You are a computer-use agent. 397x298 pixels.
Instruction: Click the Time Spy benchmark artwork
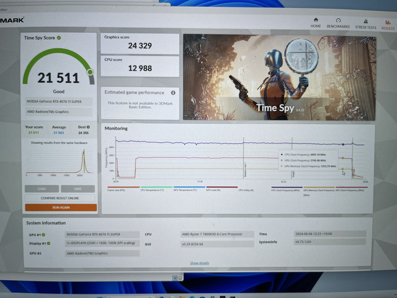[279, 77]
